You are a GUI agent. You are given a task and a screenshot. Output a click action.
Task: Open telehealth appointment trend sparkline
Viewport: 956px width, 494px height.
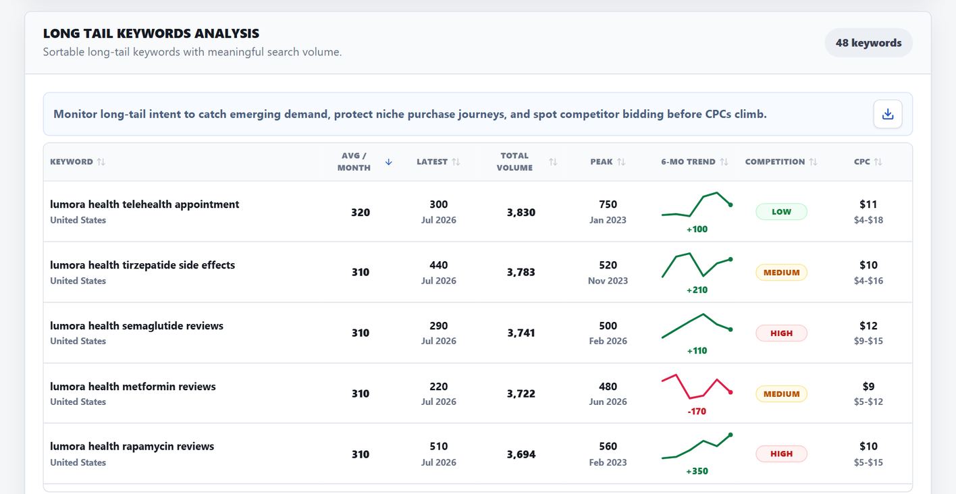click(697, 206)
